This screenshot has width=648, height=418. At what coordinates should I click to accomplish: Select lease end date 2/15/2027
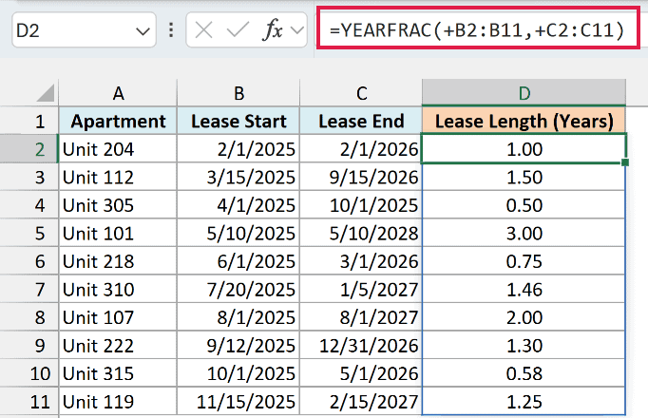[x=361, y=401]
